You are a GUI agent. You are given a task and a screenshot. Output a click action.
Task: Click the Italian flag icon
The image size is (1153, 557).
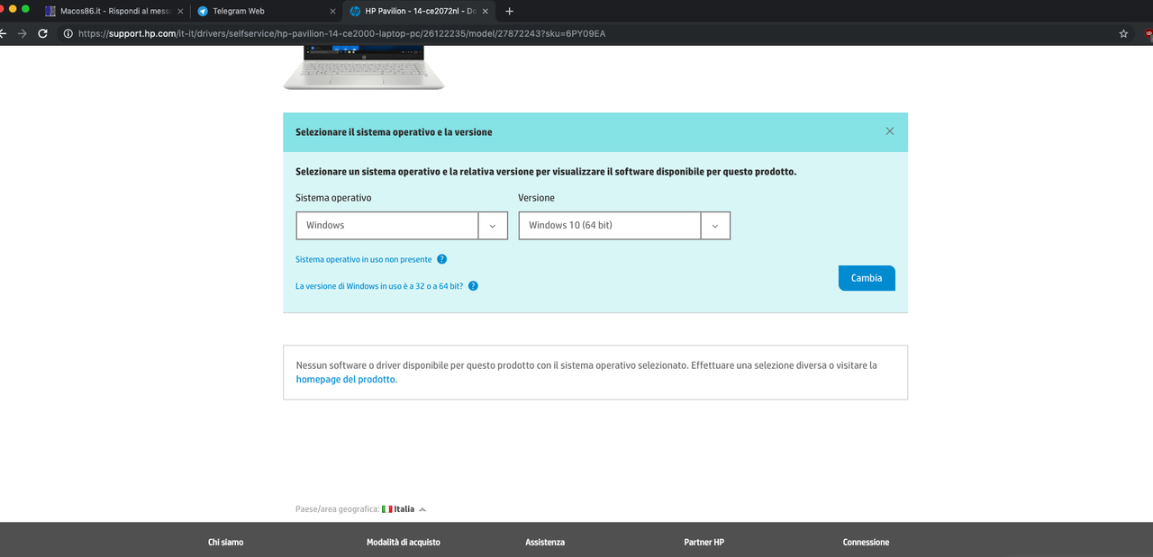click(386, 509)
